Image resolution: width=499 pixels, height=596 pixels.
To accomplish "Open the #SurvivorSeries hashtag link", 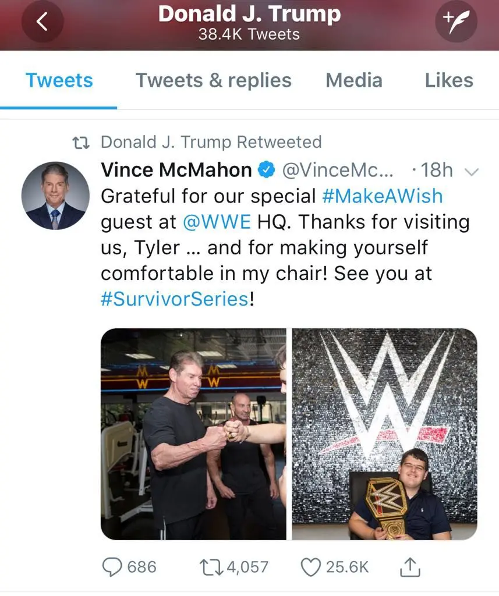I will [175, 299].
